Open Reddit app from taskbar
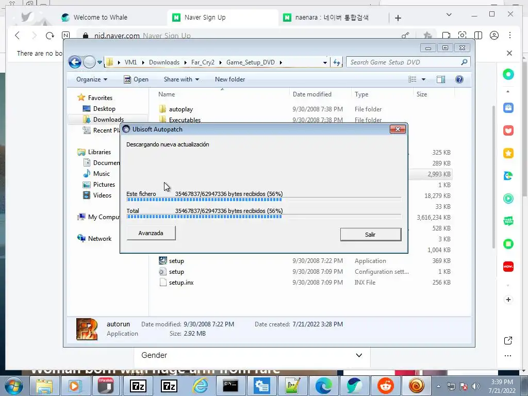Viewport: 528px width, 396px height. point(385,386)
